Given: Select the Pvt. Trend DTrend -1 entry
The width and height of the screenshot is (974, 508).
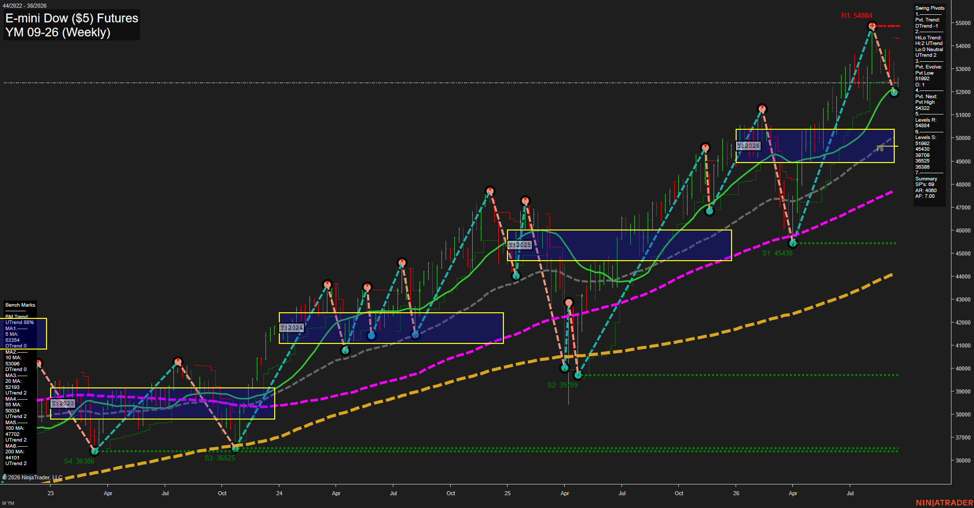Looking at the screenshot, I should tap(927, 23).
